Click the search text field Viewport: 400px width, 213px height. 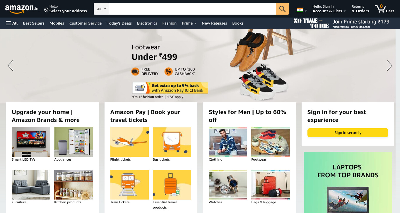(x=192, y=9)
